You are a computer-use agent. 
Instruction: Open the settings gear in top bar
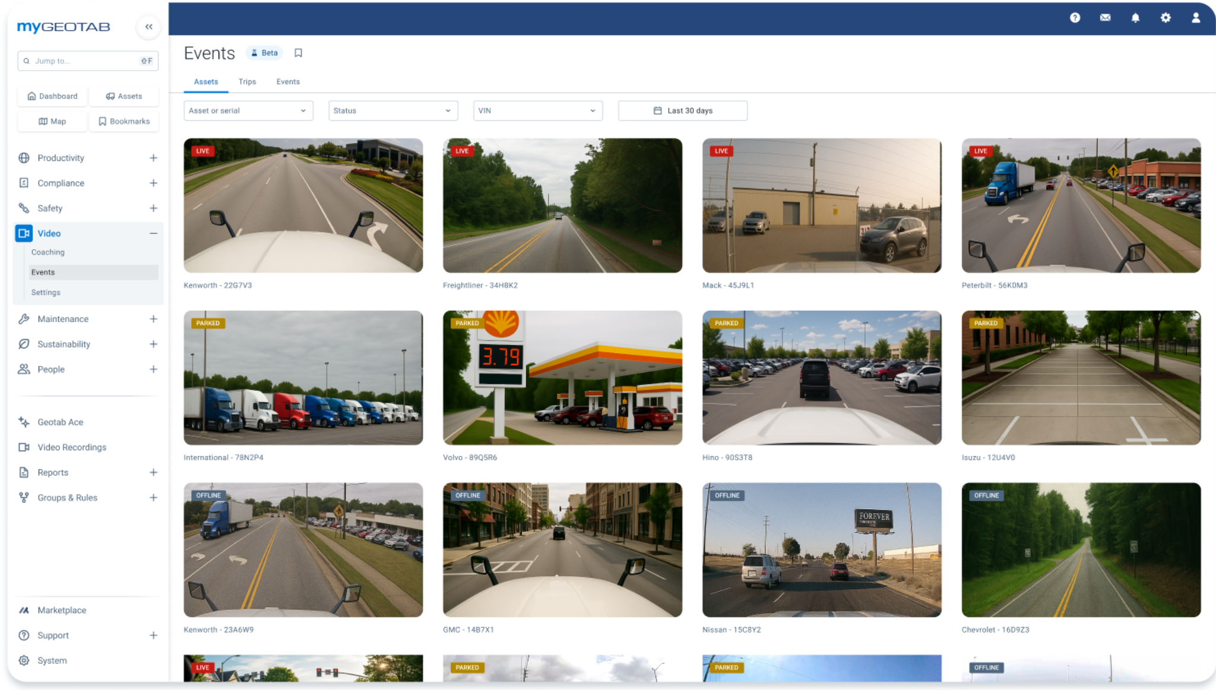(1166, 18)
